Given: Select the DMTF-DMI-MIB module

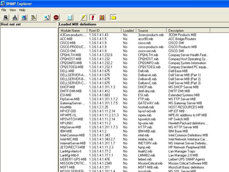Looking at the screenshot, I should tap(71, 91).
